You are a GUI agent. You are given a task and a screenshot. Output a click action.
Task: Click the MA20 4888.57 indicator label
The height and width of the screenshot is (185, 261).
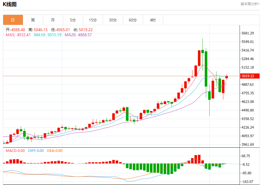pos(78,35)
